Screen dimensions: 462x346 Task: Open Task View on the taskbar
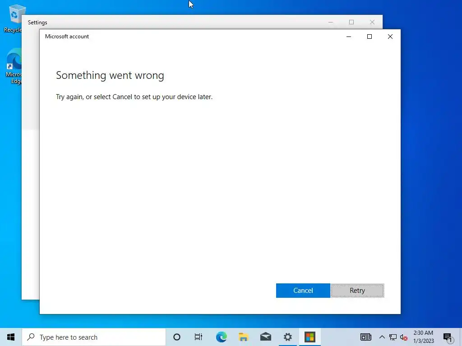point(199,337)
